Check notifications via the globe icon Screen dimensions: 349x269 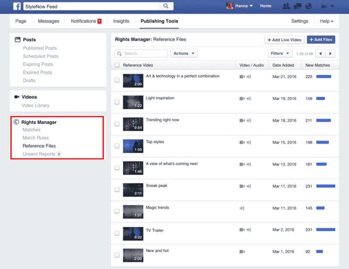click(309, 6)
